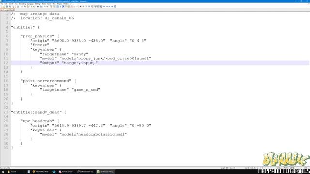Redo the edit via toolbar
Image resolution: width=310 pixels, height=174 pixels.
[34, 6]
